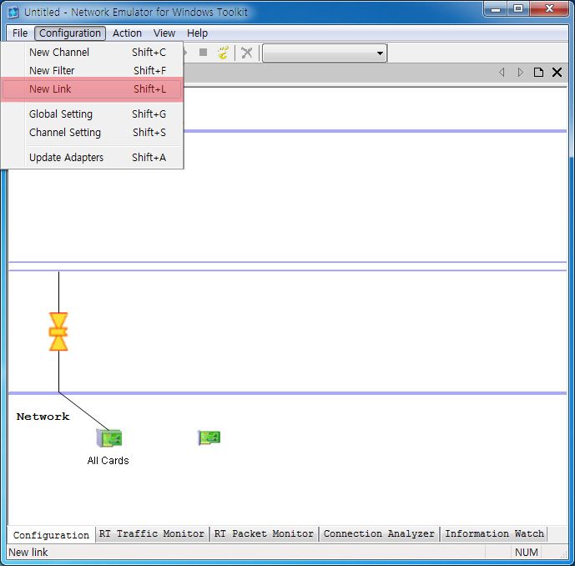Switch to the Connection Analyzer tab

(x=379, y=533)
